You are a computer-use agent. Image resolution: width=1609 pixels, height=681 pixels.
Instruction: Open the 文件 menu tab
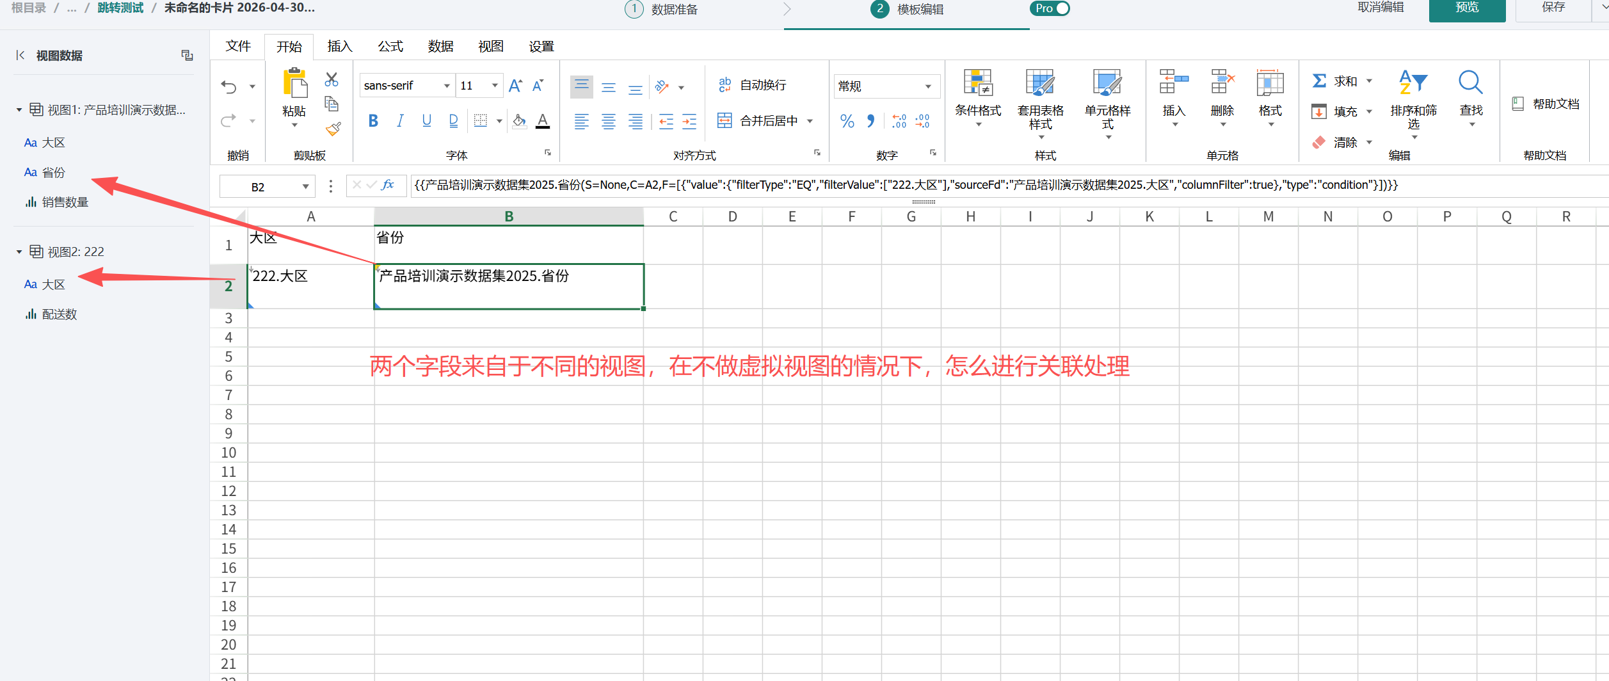tap(238, 46)
